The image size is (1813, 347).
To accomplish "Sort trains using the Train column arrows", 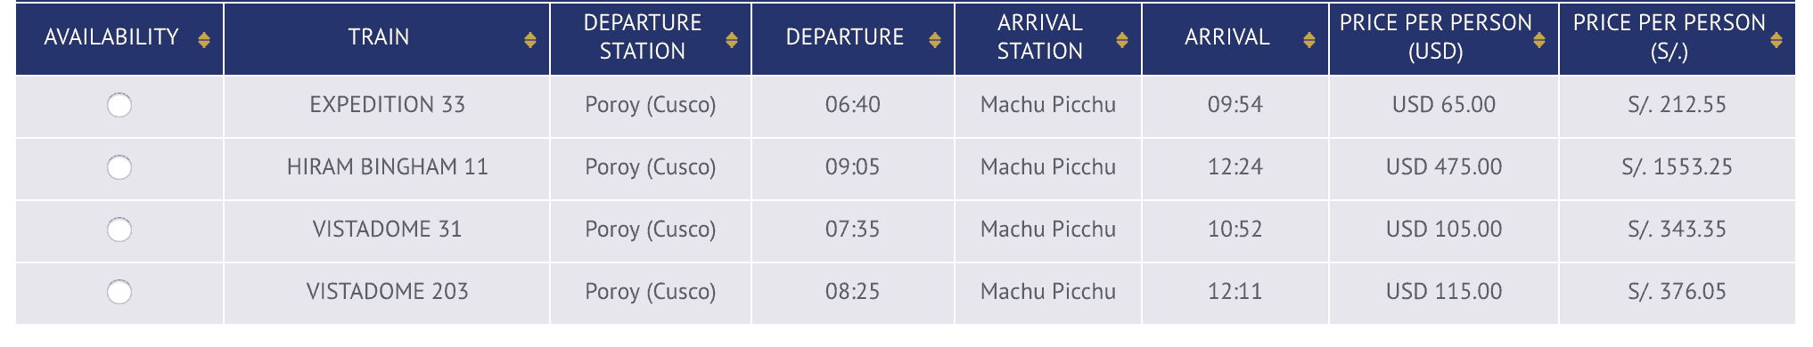I will pyautogui.click(x=530, y=40).
